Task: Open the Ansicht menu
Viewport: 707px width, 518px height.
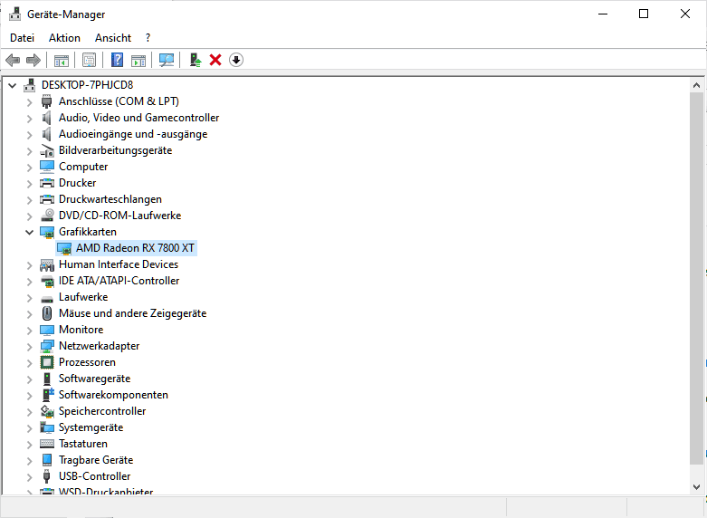Action: [113, 38]
